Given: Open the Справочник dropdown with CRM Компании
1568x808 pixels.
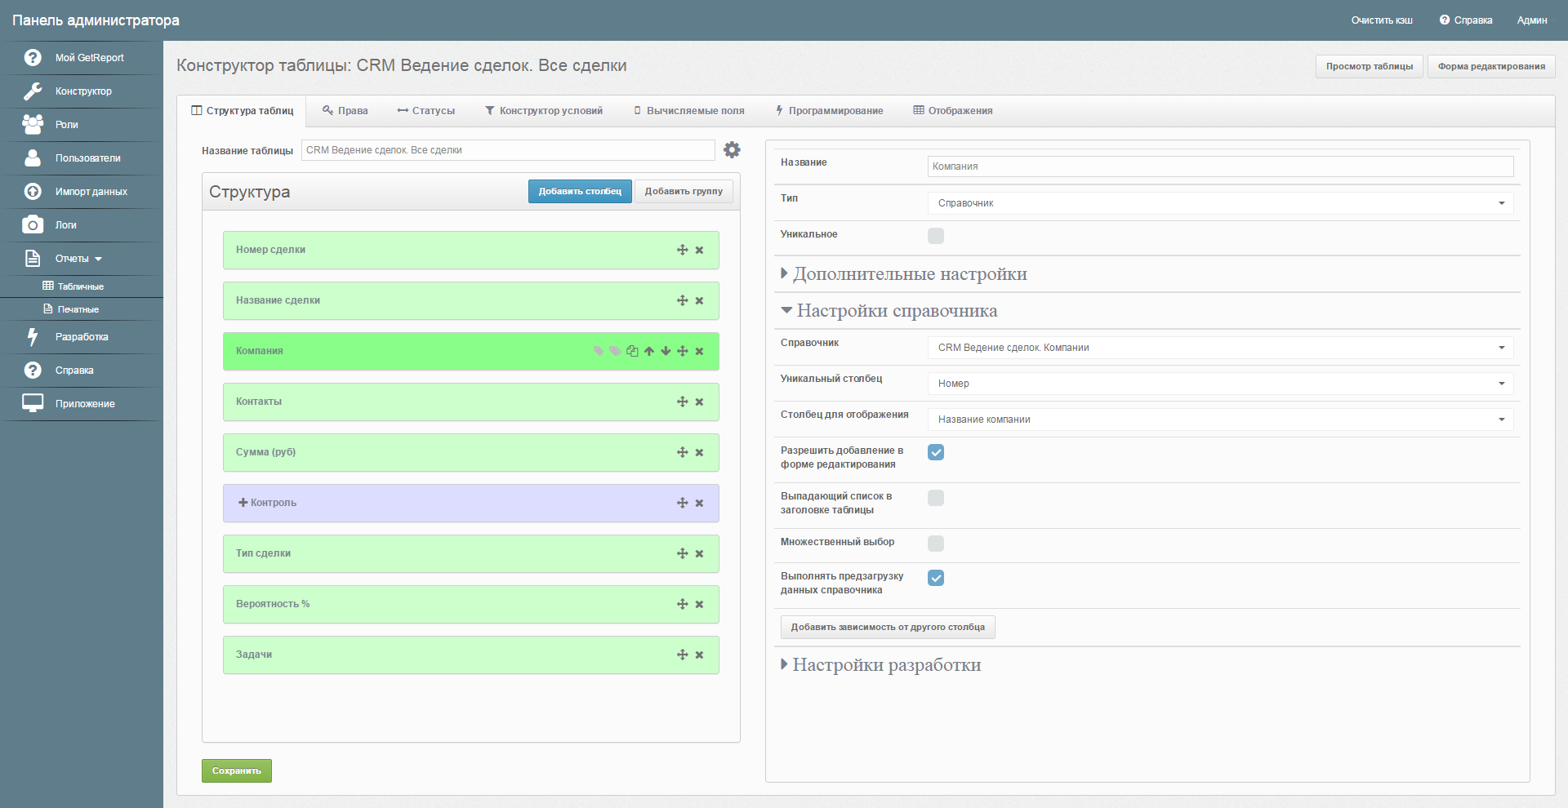Looking at the screenshot, I should pos(1220,348).
